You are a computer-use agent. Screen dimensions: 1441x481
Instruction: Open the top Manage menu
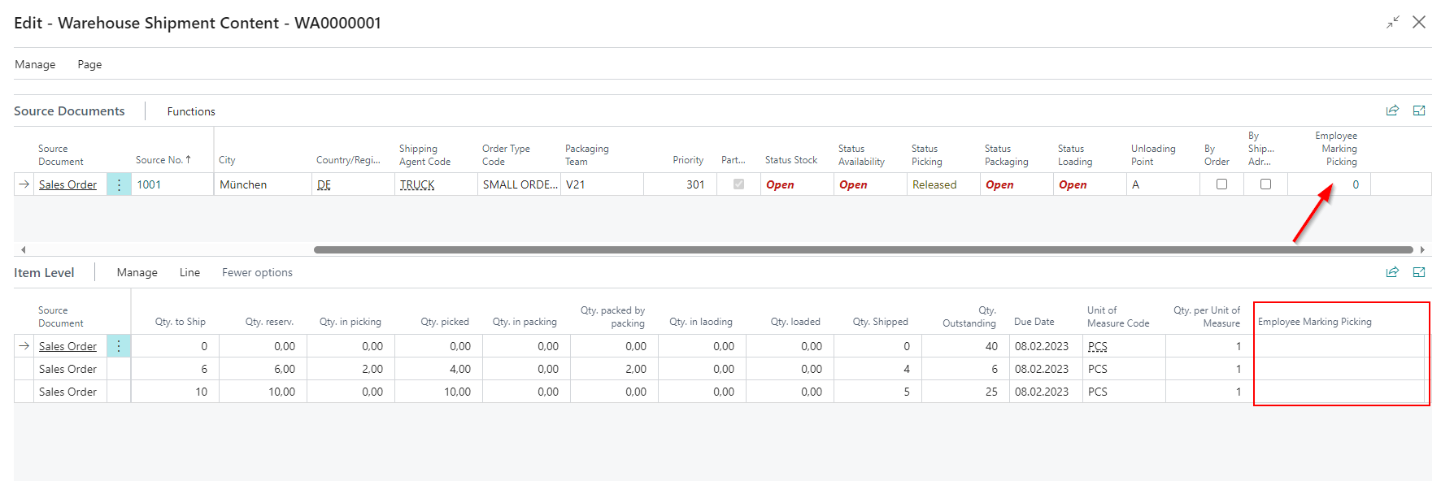(35, 64)
